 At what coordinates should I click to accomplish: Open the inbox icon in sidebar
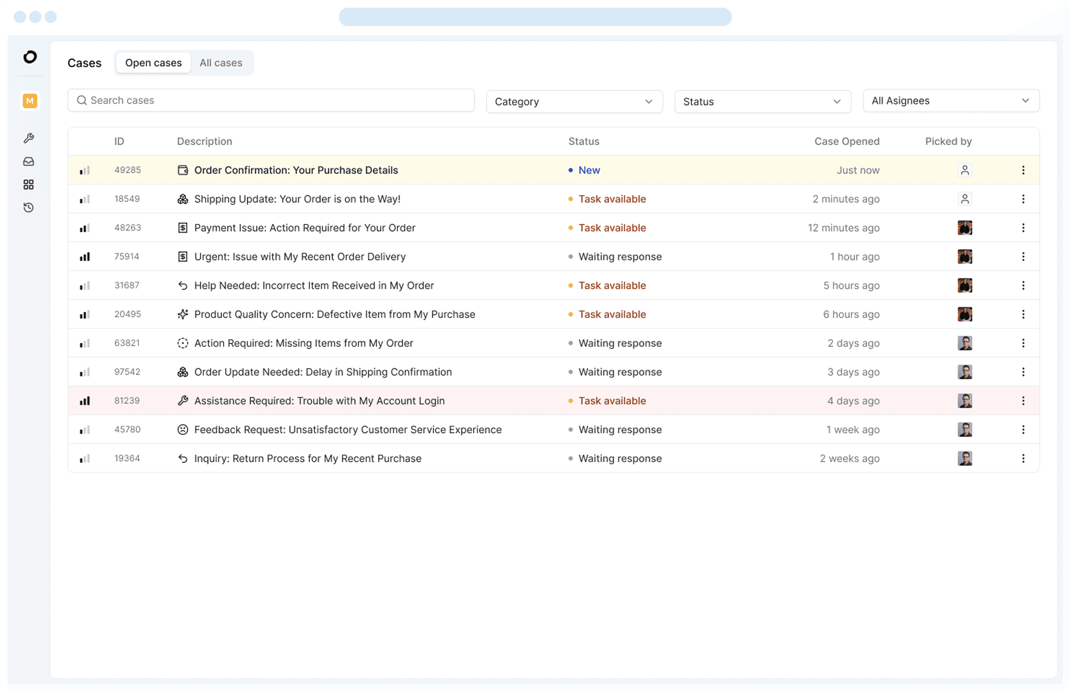29,161
